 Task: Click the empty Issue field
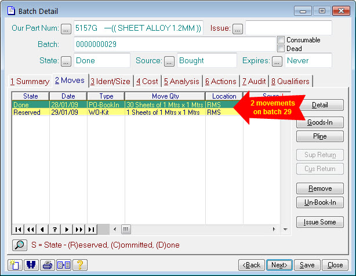click(x=289, y=28)
